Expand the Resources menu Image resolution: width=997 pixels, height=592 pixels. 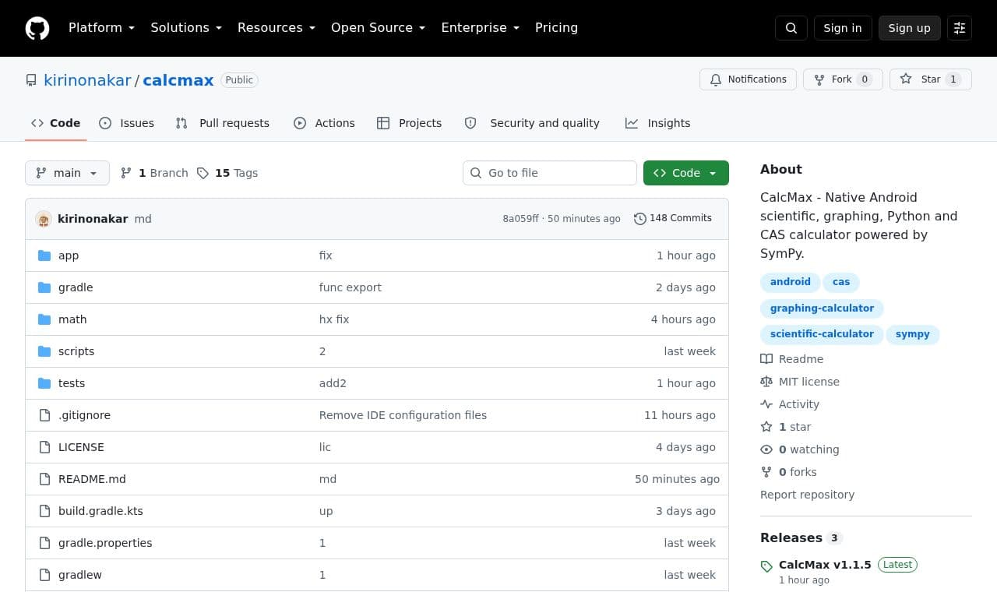tap(277, 28)
